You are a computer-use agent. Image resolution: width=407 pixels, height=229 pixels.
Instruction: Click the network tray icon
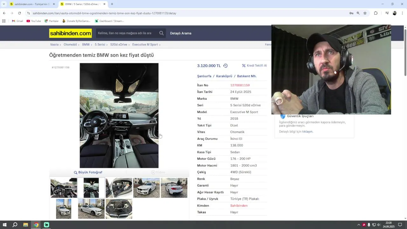pos(374,225)
